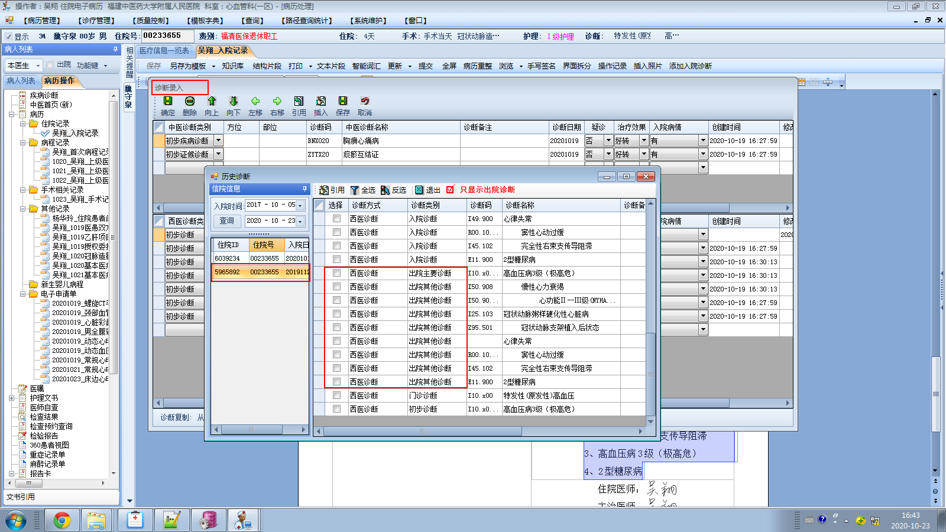This screenshot has width=946, height=532.
Task: Click the 插入 insert icon
Action: (321, 101)
